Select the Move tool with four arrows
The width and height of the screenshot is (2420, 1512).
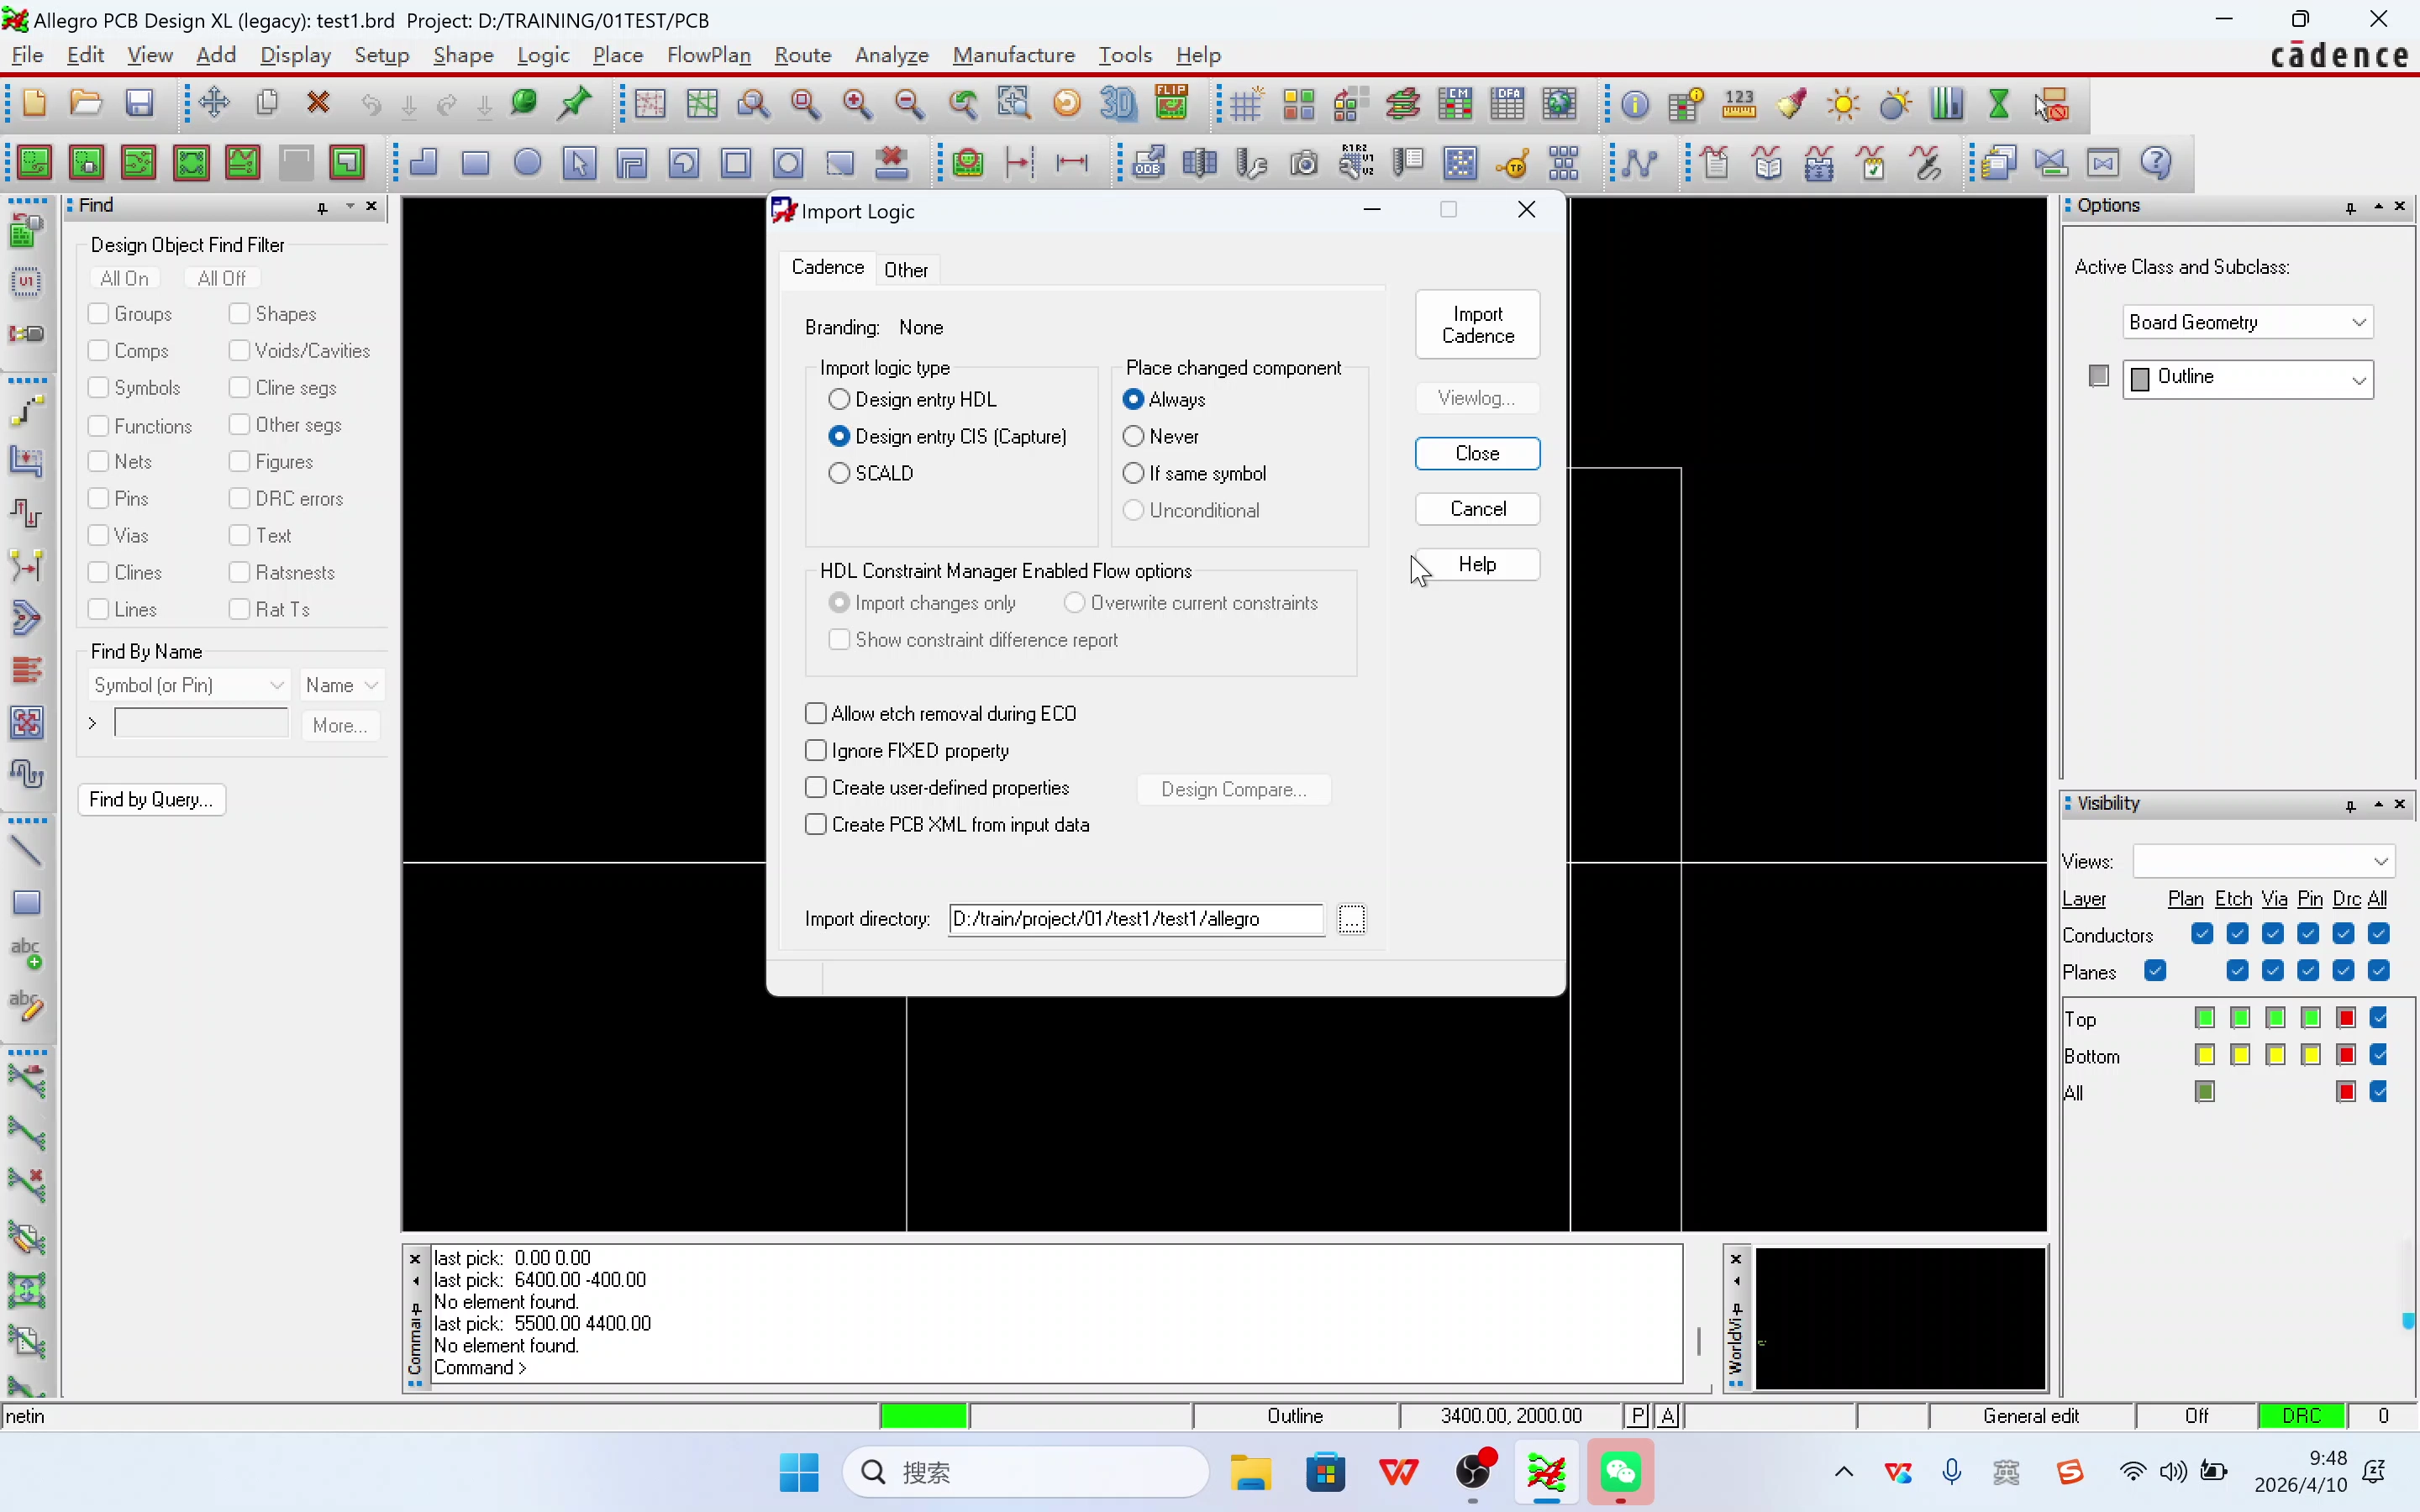[x=214, y=103]
